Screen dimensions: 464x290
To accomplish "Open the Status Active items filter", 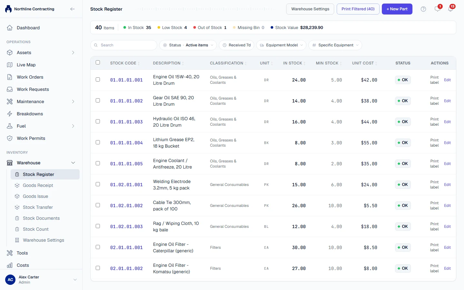I will pyautogui.click(x=188, y=45).
